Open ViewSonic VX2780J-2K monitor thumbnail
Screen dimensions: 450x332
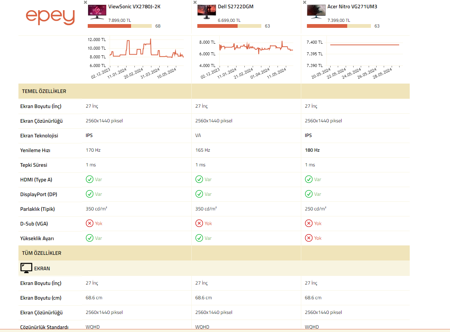[97, 12]
